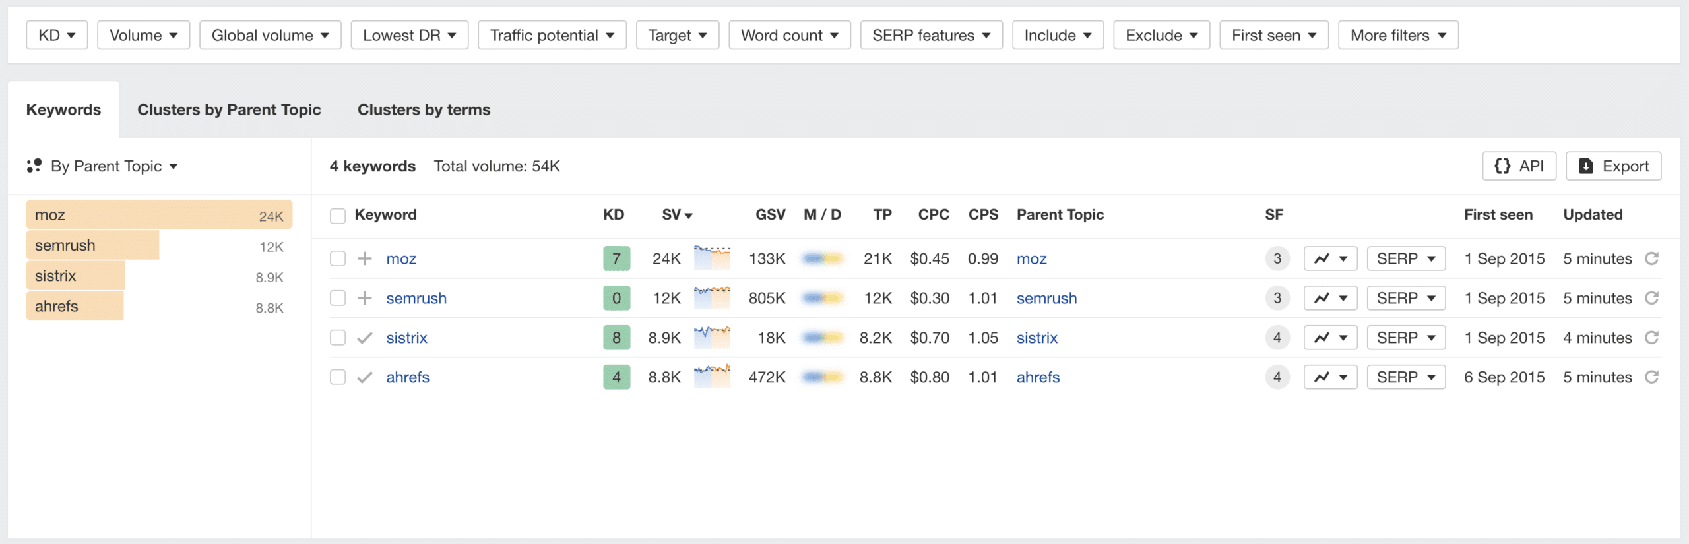Select the ahrefs 8.8K parent topic bar
The width and height of the screenshot is (1689, 544).
pos(159,306)
